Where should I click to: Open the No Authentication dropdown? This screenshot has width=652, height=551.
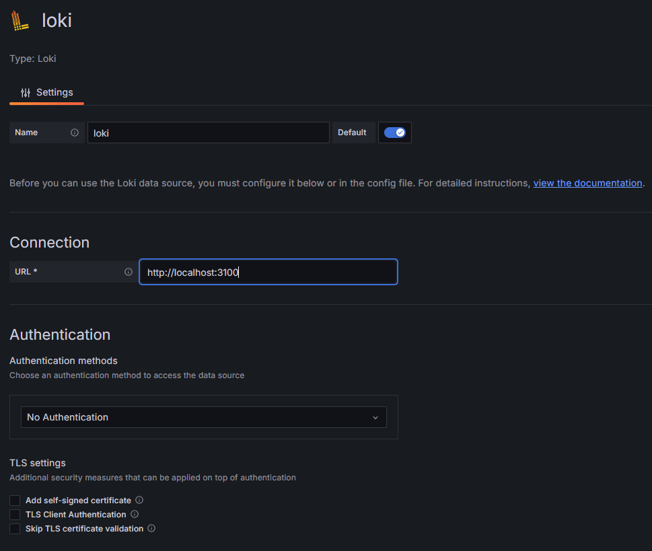tap(204, 417)
